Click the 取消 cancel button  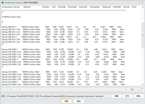79,101
